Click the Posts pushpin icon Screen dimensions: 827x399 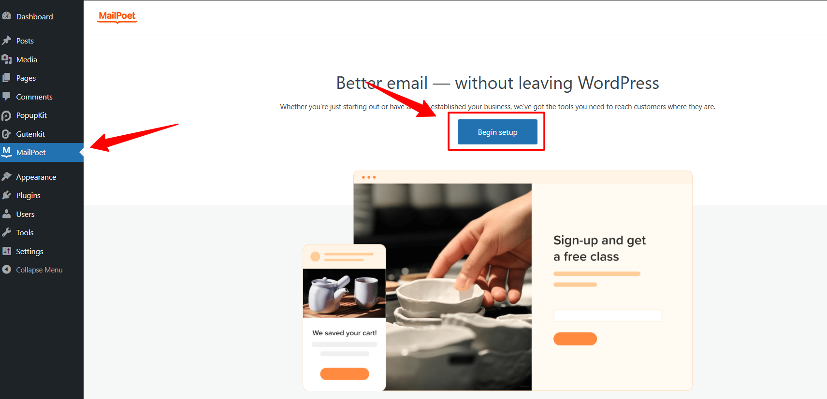point(6,41)
